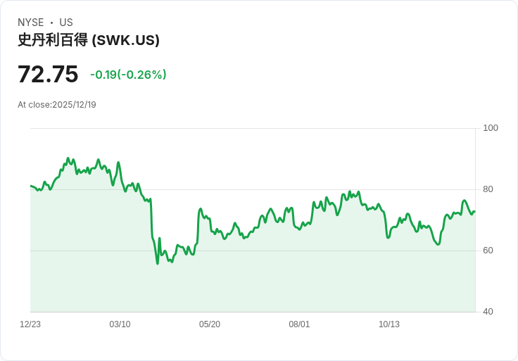Click the highest peak of the price line
The image size is (518, 361).
(68, 158)
